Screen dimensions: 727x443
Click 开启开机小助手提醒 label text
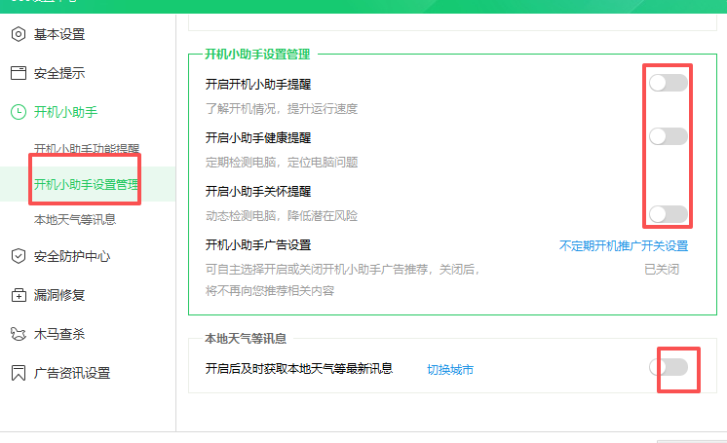[x=258, y=85]
